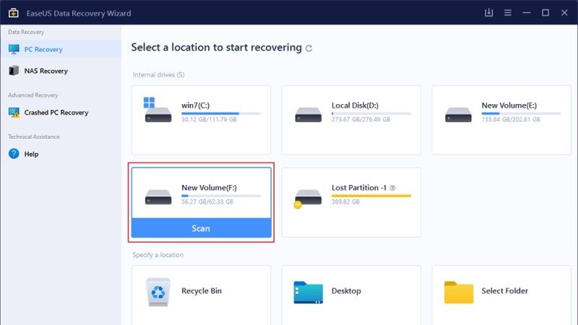The width and height of the screenshot is (578, 325).
Task: Click the Internal drives (5) heading
Action: [x=158, y=75]
